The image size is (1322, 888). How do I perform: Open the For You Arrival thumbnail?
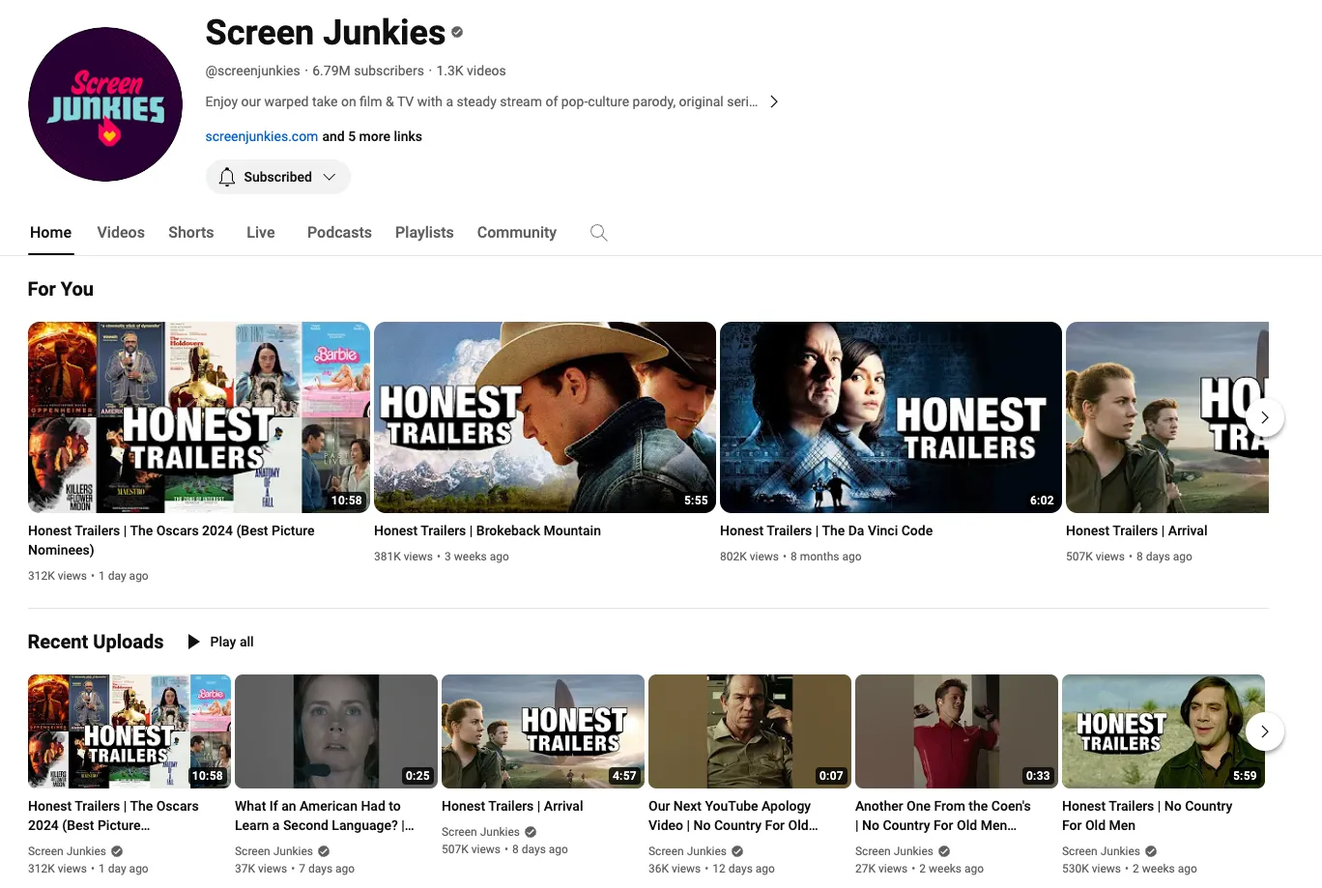click(x=1167, y=417)
